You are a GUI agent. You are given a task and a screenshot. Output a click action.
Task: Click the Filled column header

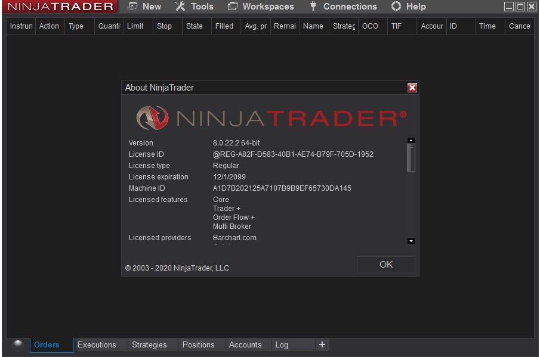(226, 26)
